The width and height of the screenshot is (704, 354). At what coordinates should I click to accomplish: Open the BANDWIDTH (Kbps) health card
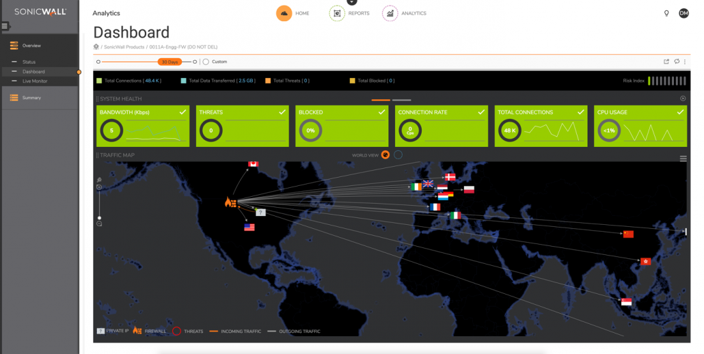point(143,126)
